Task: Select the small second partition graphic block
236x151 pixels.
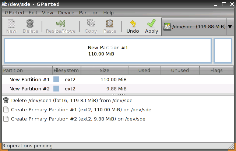Action: tap(223, 51)
